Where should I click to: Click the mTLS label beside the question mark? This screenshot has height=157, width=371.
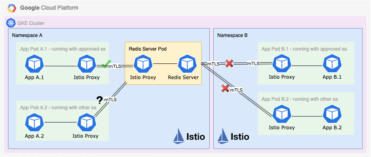click(x=111, y=100)
